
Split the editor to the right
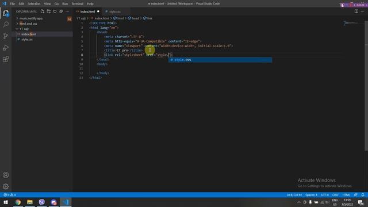click(356, 11)
